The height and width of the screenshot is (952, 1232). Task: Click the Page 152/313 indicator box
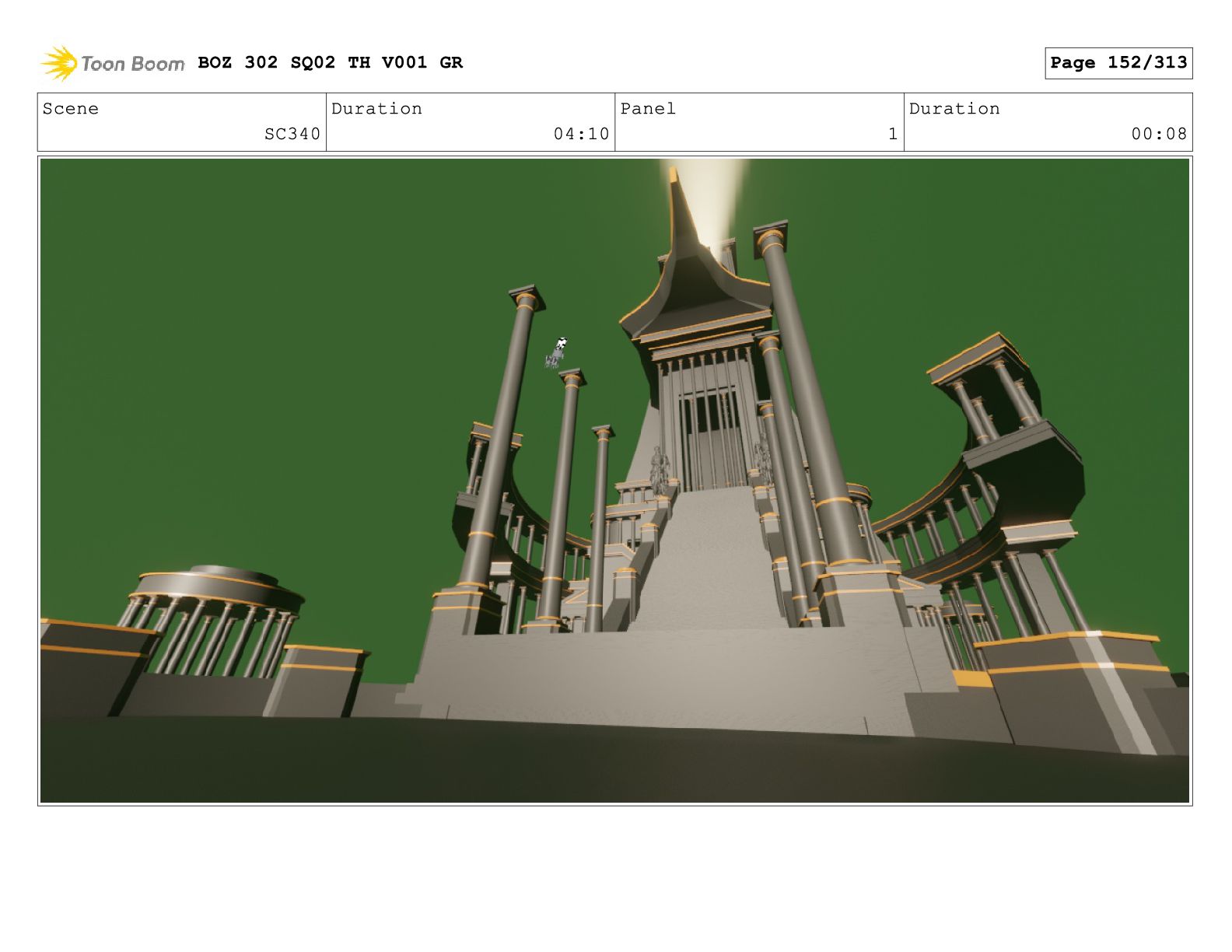(1118, 63)
